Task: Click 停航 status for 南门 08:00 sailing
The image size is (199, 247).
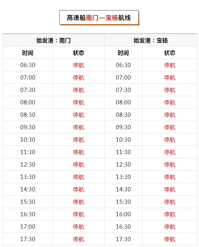Action: pos(78,102)
